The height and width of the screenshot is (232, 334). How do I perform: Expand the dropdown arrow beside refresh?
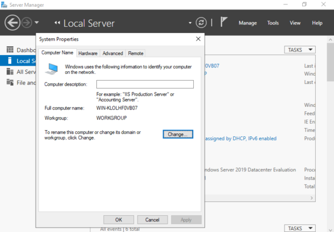tap(190, 23)
